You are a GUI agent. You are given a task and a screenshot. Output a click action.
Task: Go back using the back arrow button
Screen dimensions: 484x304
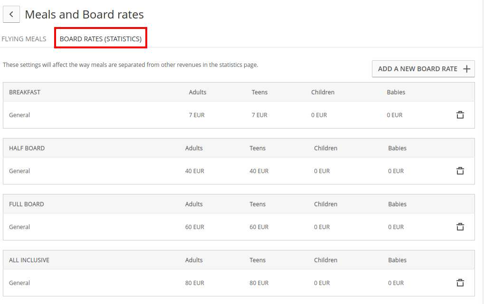click(11, 14)
